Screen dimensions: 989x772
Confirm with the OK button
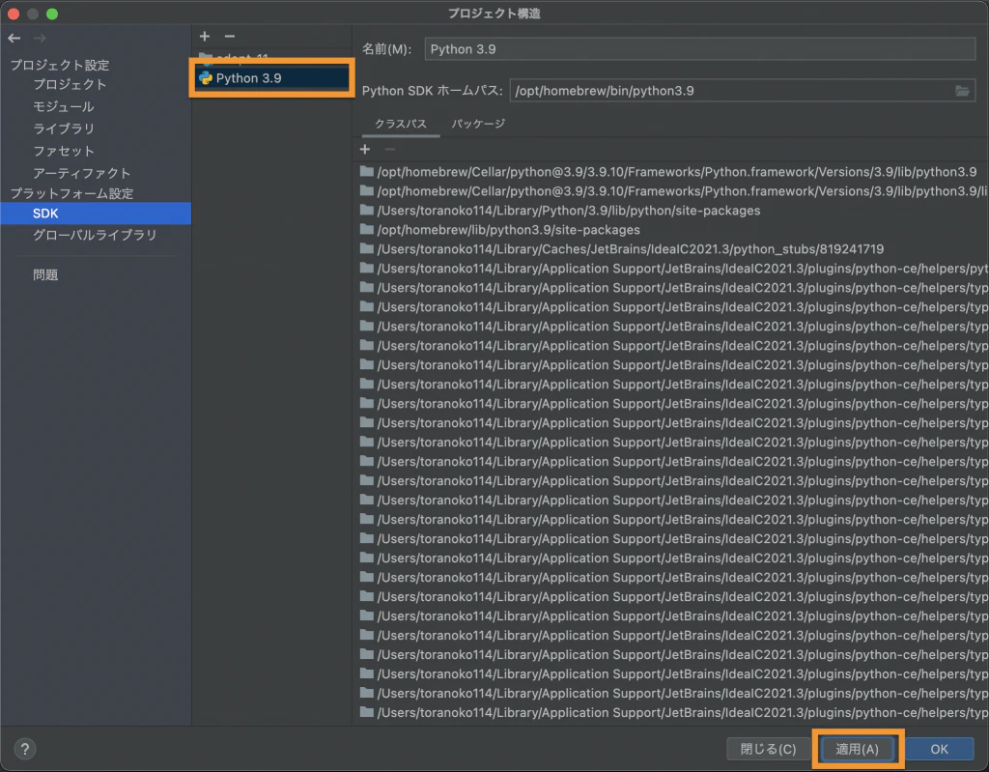click(939, 749)
